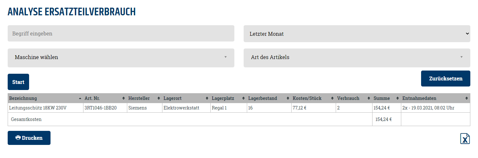
Task: Sort table by Kosten/Stück column
Action: coord(313,98)
